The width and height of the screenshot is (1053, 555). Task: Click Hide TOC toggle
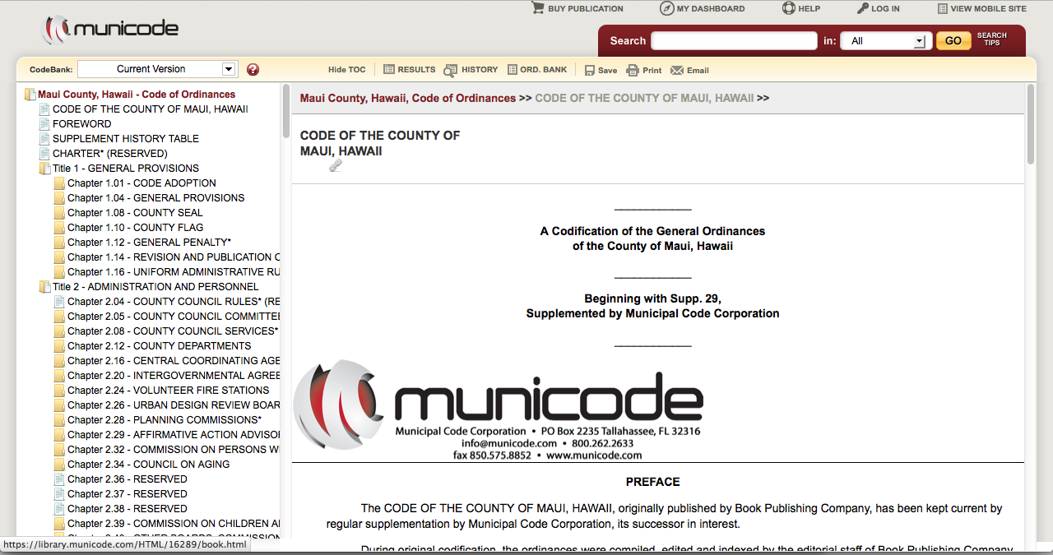pos(346,71)
